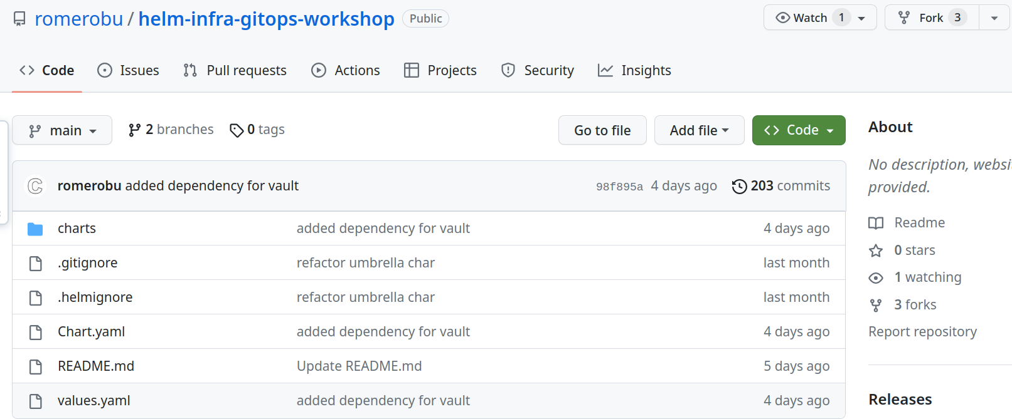Open values.yaml row commit message link
The width and height of the screenshot is (1012, 419).
383,401
